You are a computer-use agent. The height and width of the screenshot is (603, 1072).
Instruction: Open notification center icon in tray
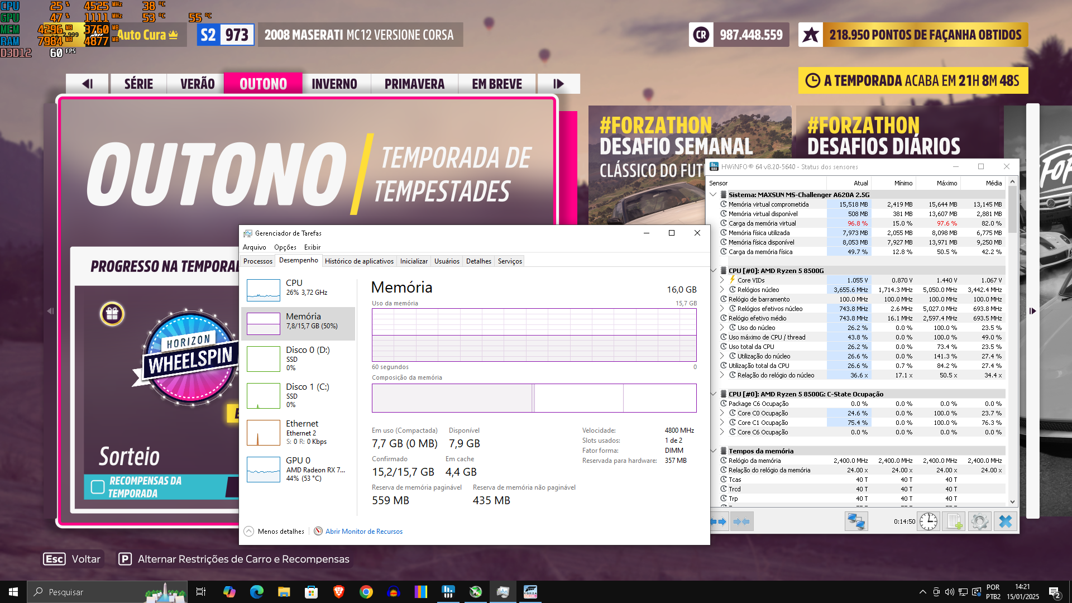coord(1054,592)
